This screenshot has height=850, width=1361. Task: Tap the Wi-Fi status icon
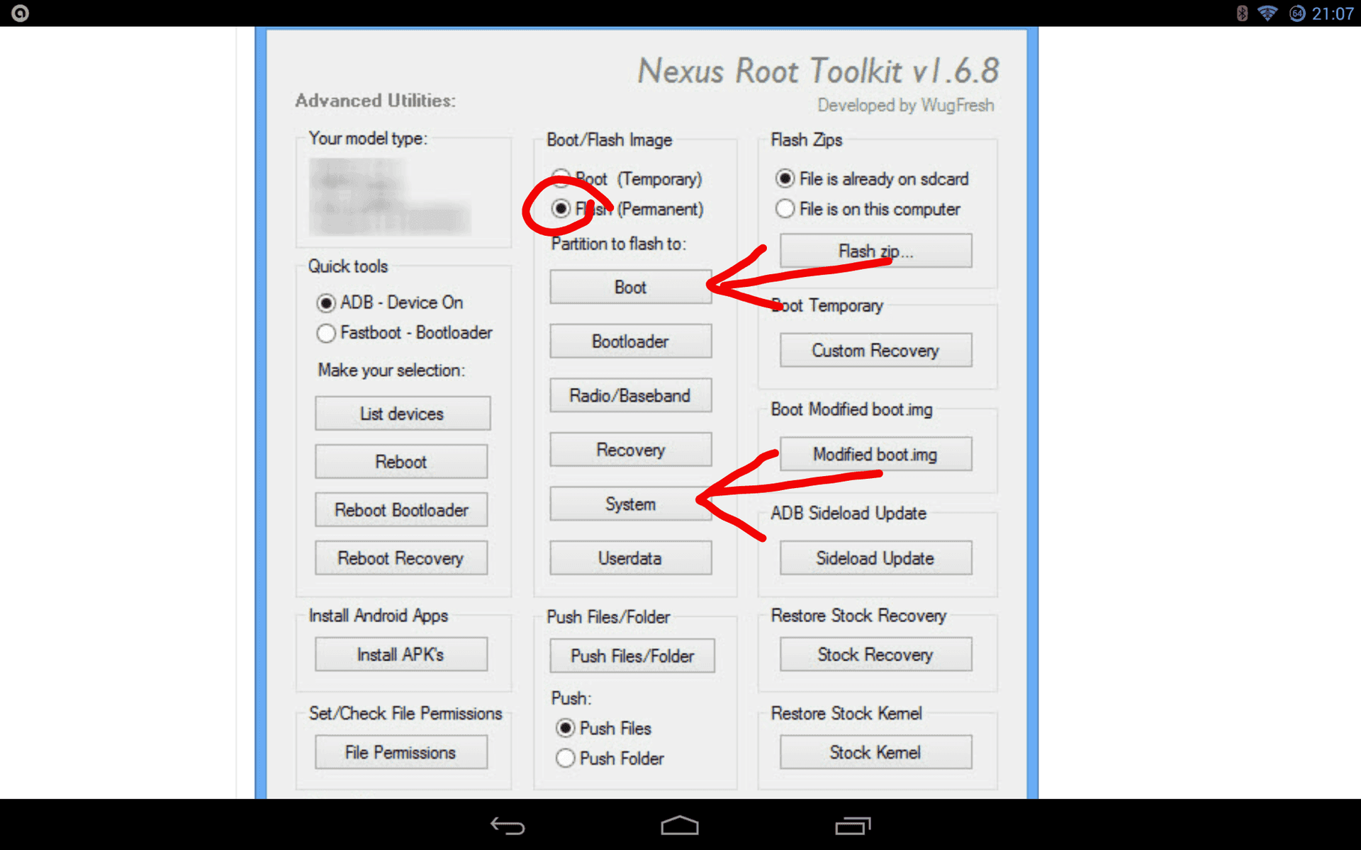(1267, 13)
